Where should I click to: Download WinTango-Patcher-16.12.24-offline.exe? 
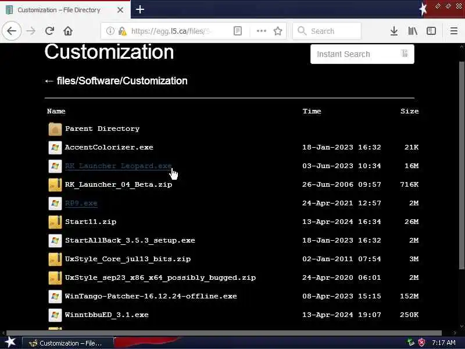click(x=151, y=296)
